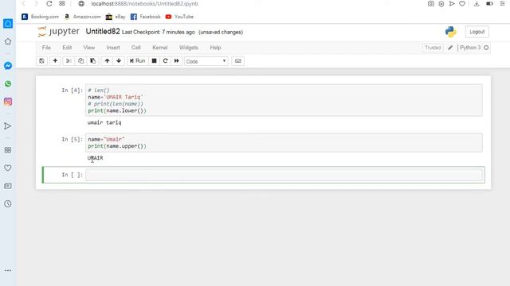Rename notebook via Untitled82 title
This screenshot has height=286, width=510.
coord(103,32)
